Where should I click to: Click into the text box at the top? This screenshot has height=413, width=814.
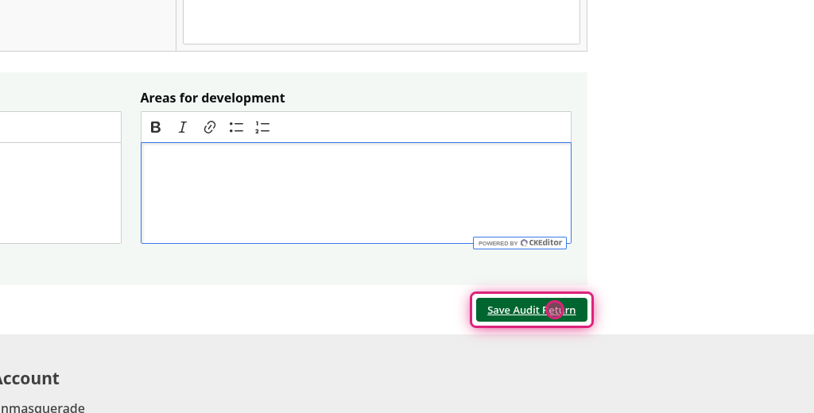pos(382,21)
